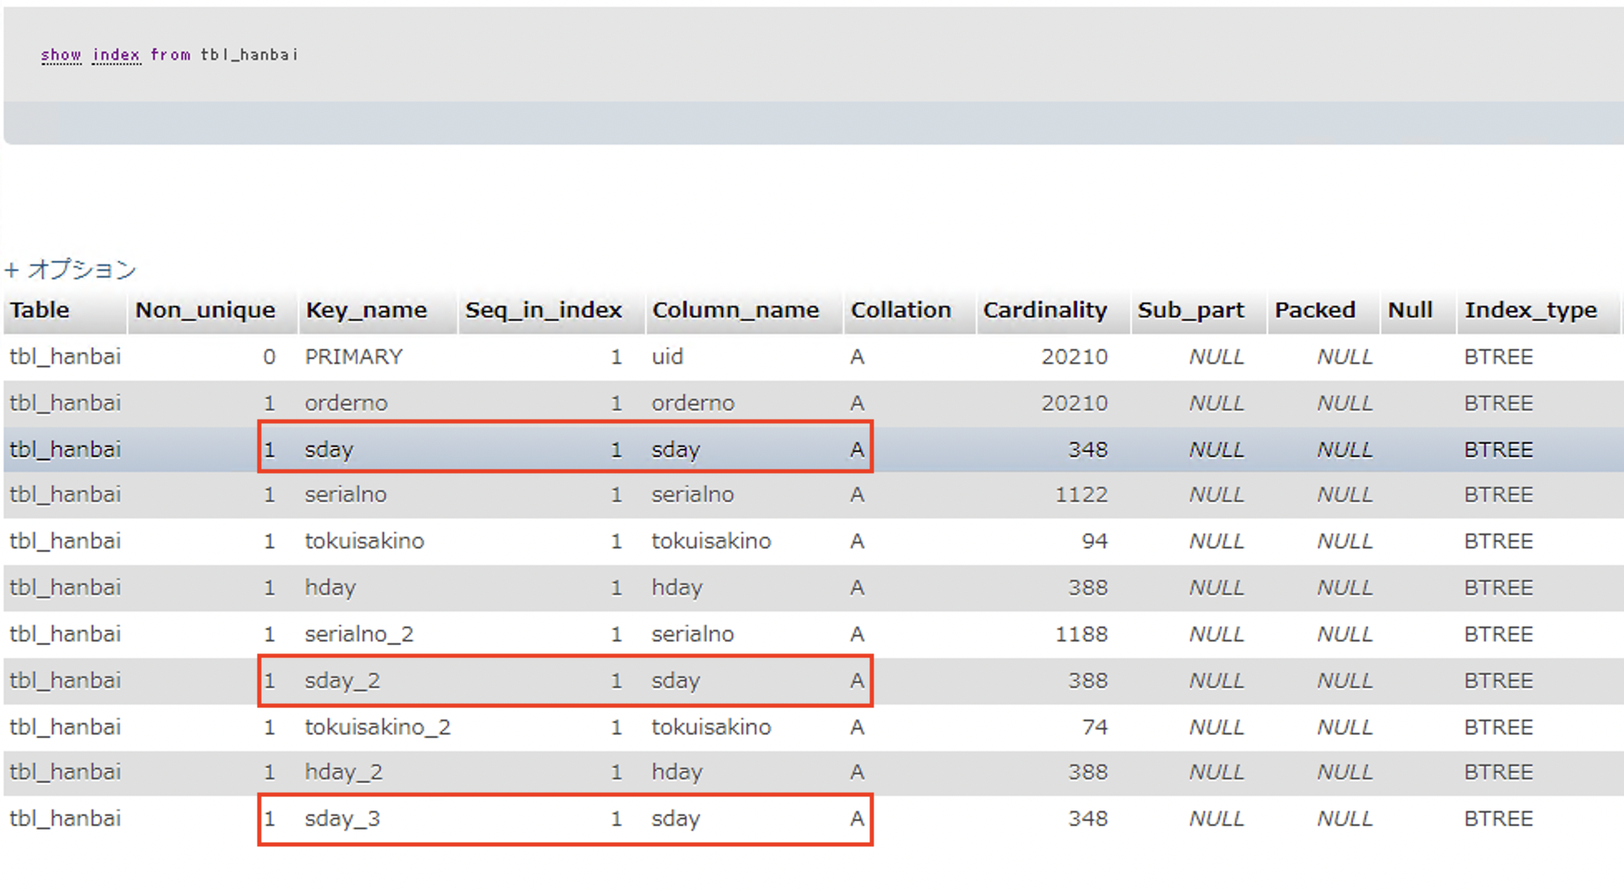Image resolution: width=1624 pixels, height=891 pixels.
Task: Click the cardinality value 1122
Action: tap(1080, 495)
